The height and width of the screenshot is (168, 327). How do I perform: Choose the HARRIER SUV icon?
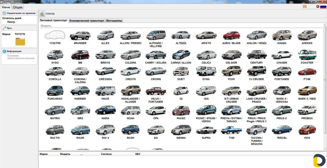pos(80,91)
